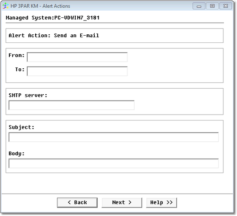This screenshot has width=237, height=216.
Task: Proceed with the Next button
Action: [122, 202]
